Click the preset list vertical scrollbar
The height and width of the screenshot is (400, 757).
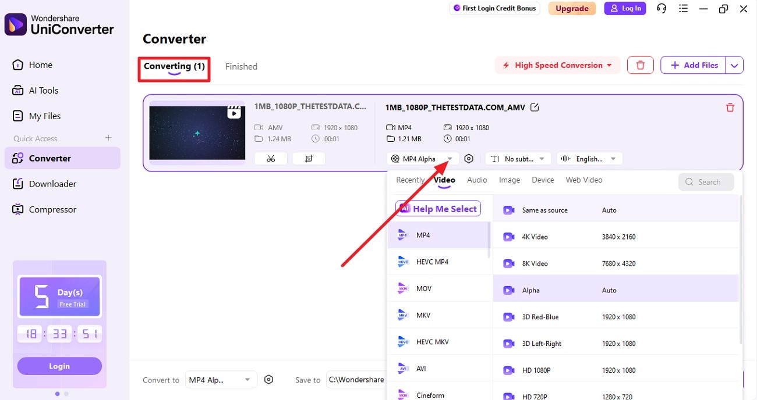tap(741, 270)
